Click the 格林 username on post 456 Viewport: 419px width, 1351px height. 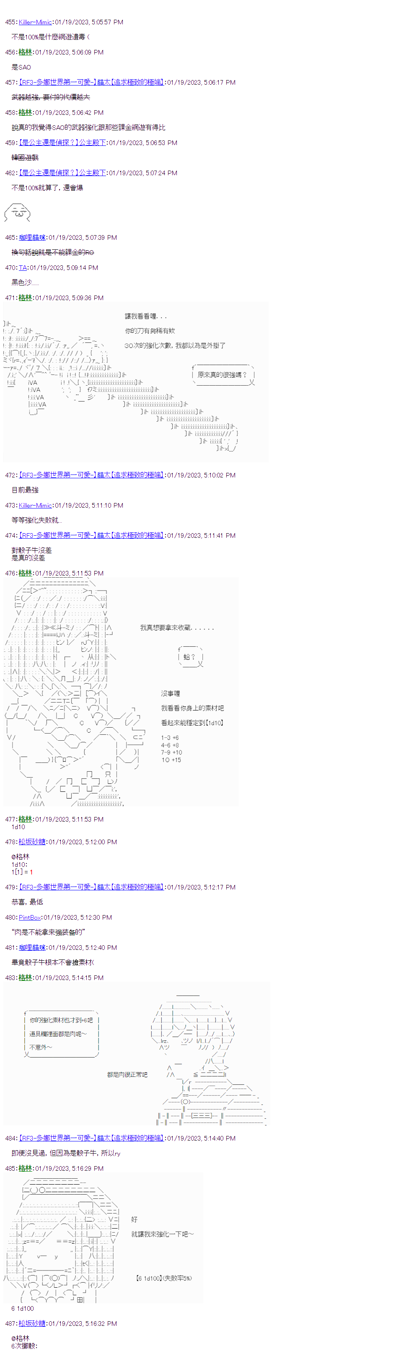click(25, 52)
